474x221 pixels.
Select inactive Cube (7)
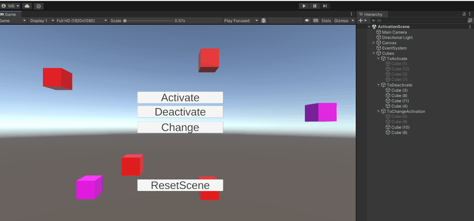tap(399, 79)
